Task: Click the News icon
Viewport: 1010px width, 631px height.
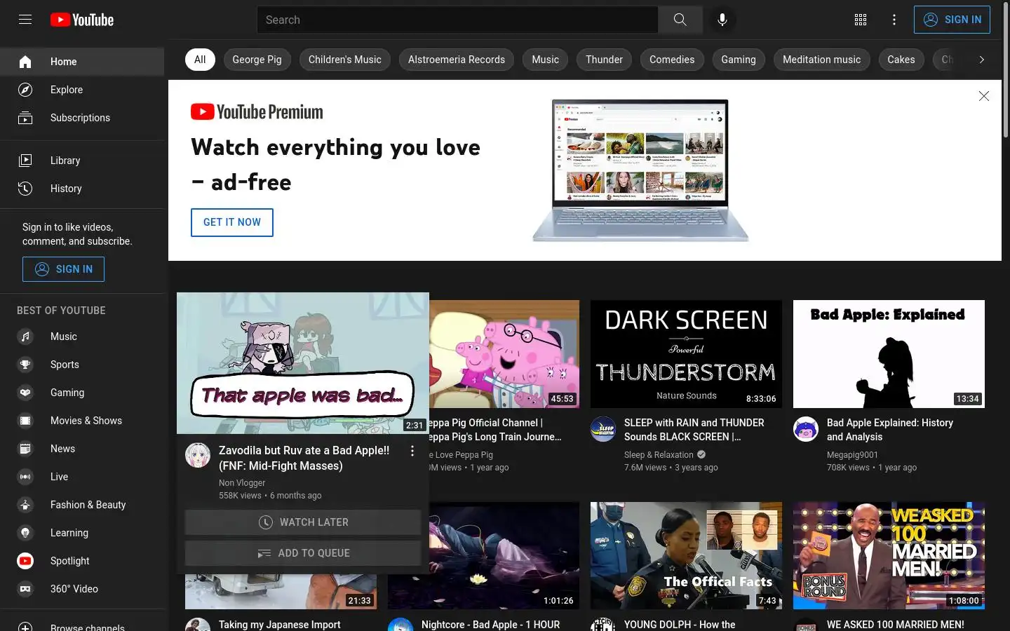Action: click(x=25, y=449)
